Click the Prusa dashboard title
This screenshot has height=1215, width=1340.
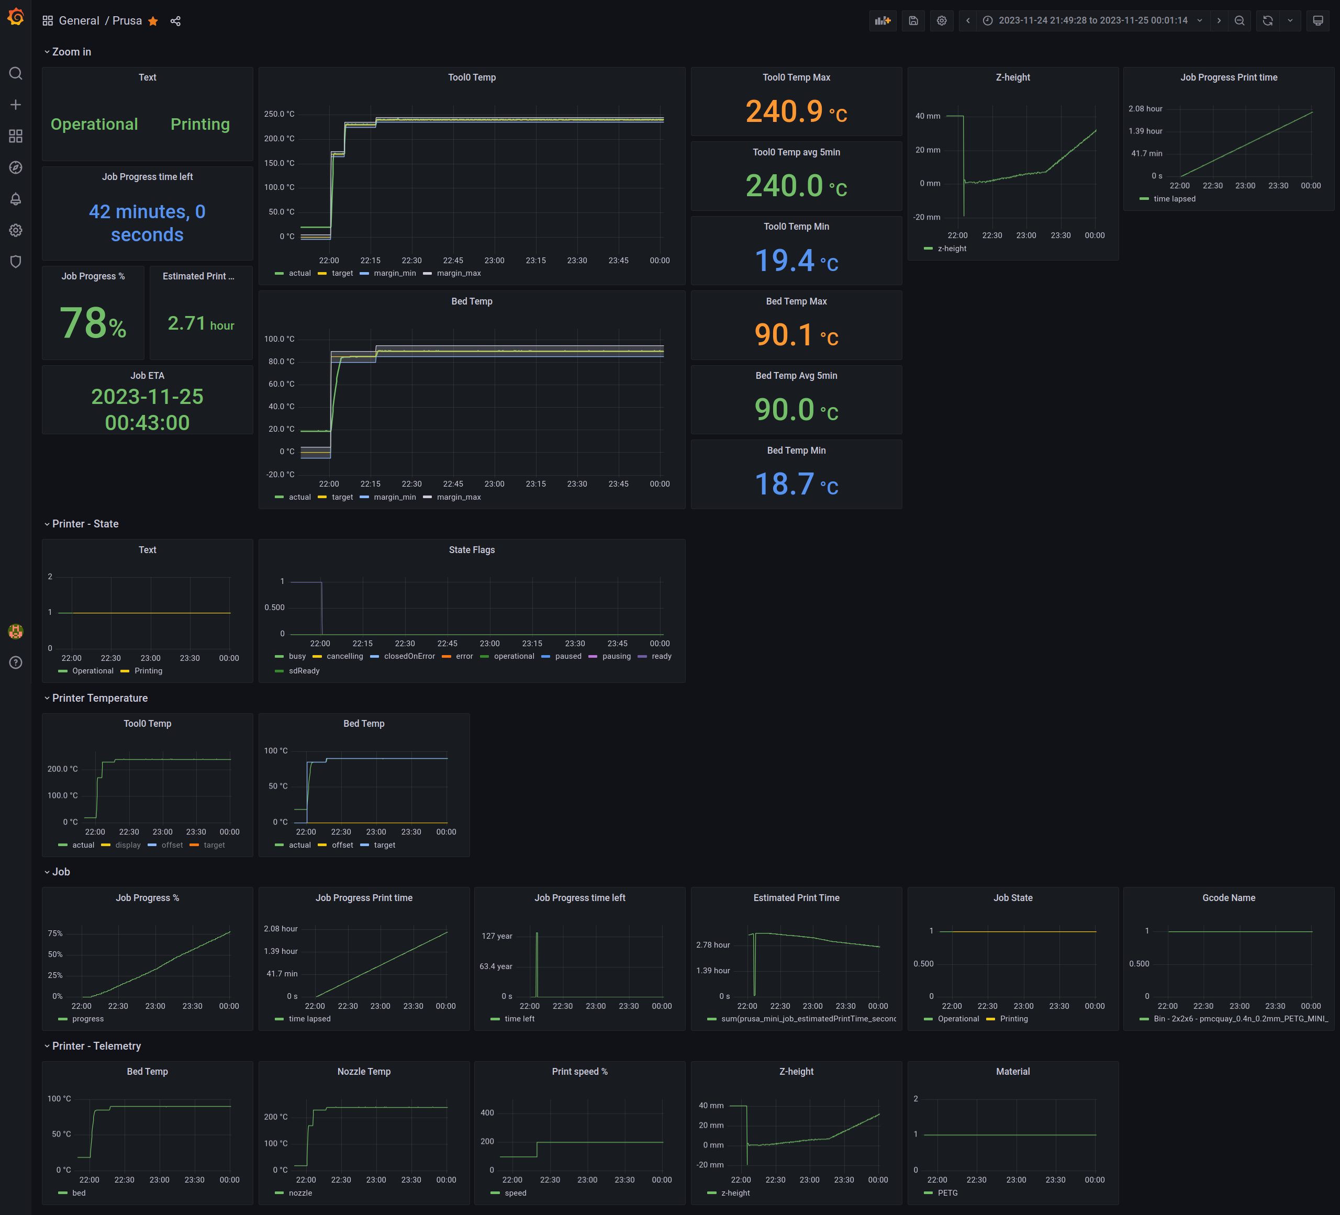pyautogui.click(x=127, y=20)
